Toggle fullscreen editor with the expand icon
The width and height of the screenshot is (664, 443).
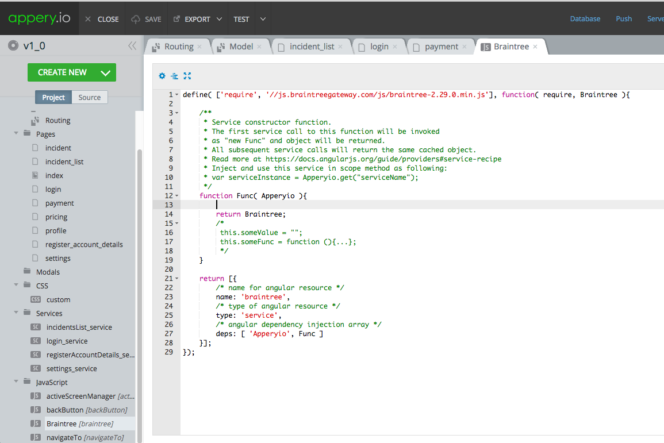187,76
